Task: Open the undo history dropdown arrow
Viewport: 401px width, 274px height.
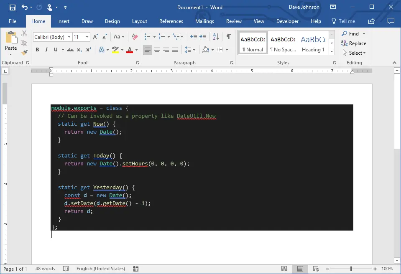Action: 31,8
